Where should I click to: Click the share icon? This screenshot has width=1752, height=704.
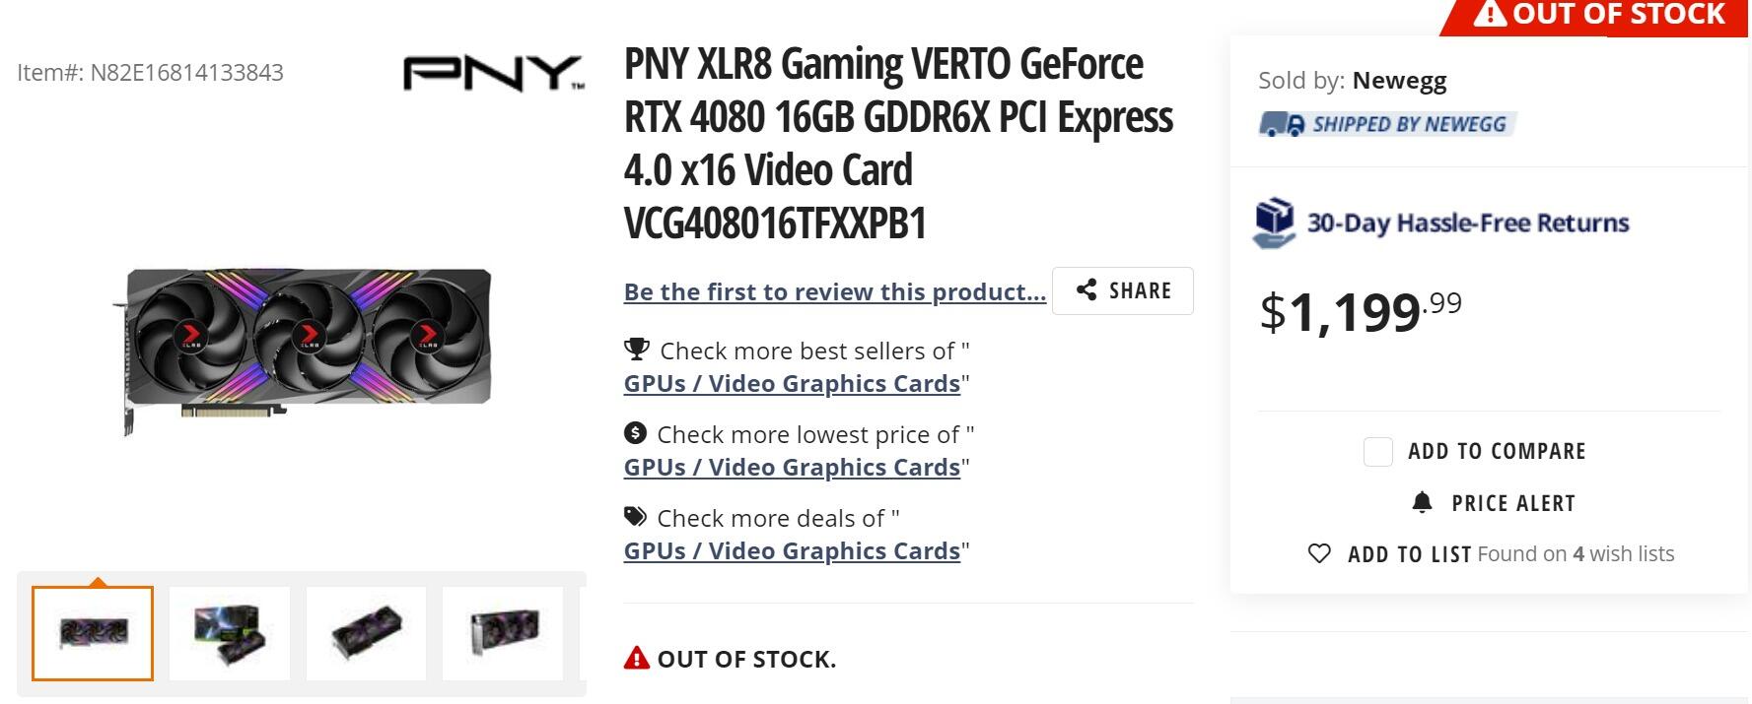[x=1086, y=290]
